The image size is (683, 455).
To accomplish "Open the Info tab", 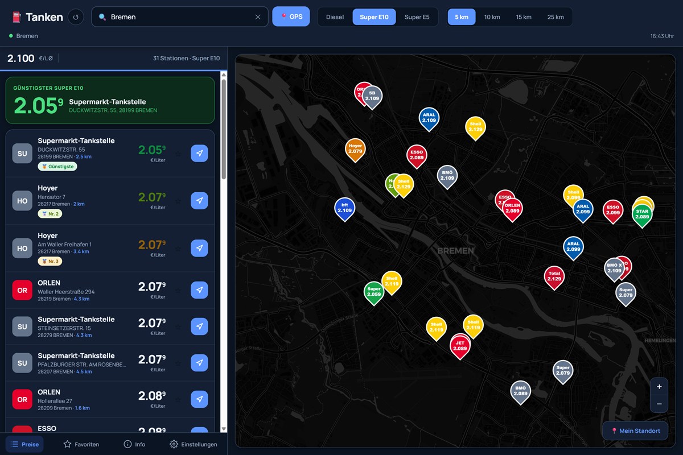I will 134,444.
